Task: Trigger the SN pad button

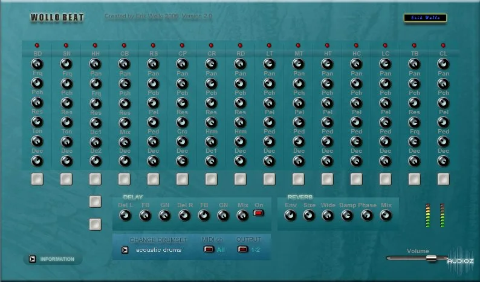Action: [66, 179]
